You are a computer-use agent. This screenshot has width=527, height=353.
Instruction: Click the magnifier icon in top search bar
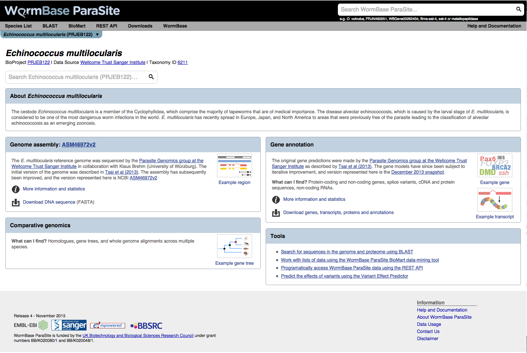(x=518, y=9)
